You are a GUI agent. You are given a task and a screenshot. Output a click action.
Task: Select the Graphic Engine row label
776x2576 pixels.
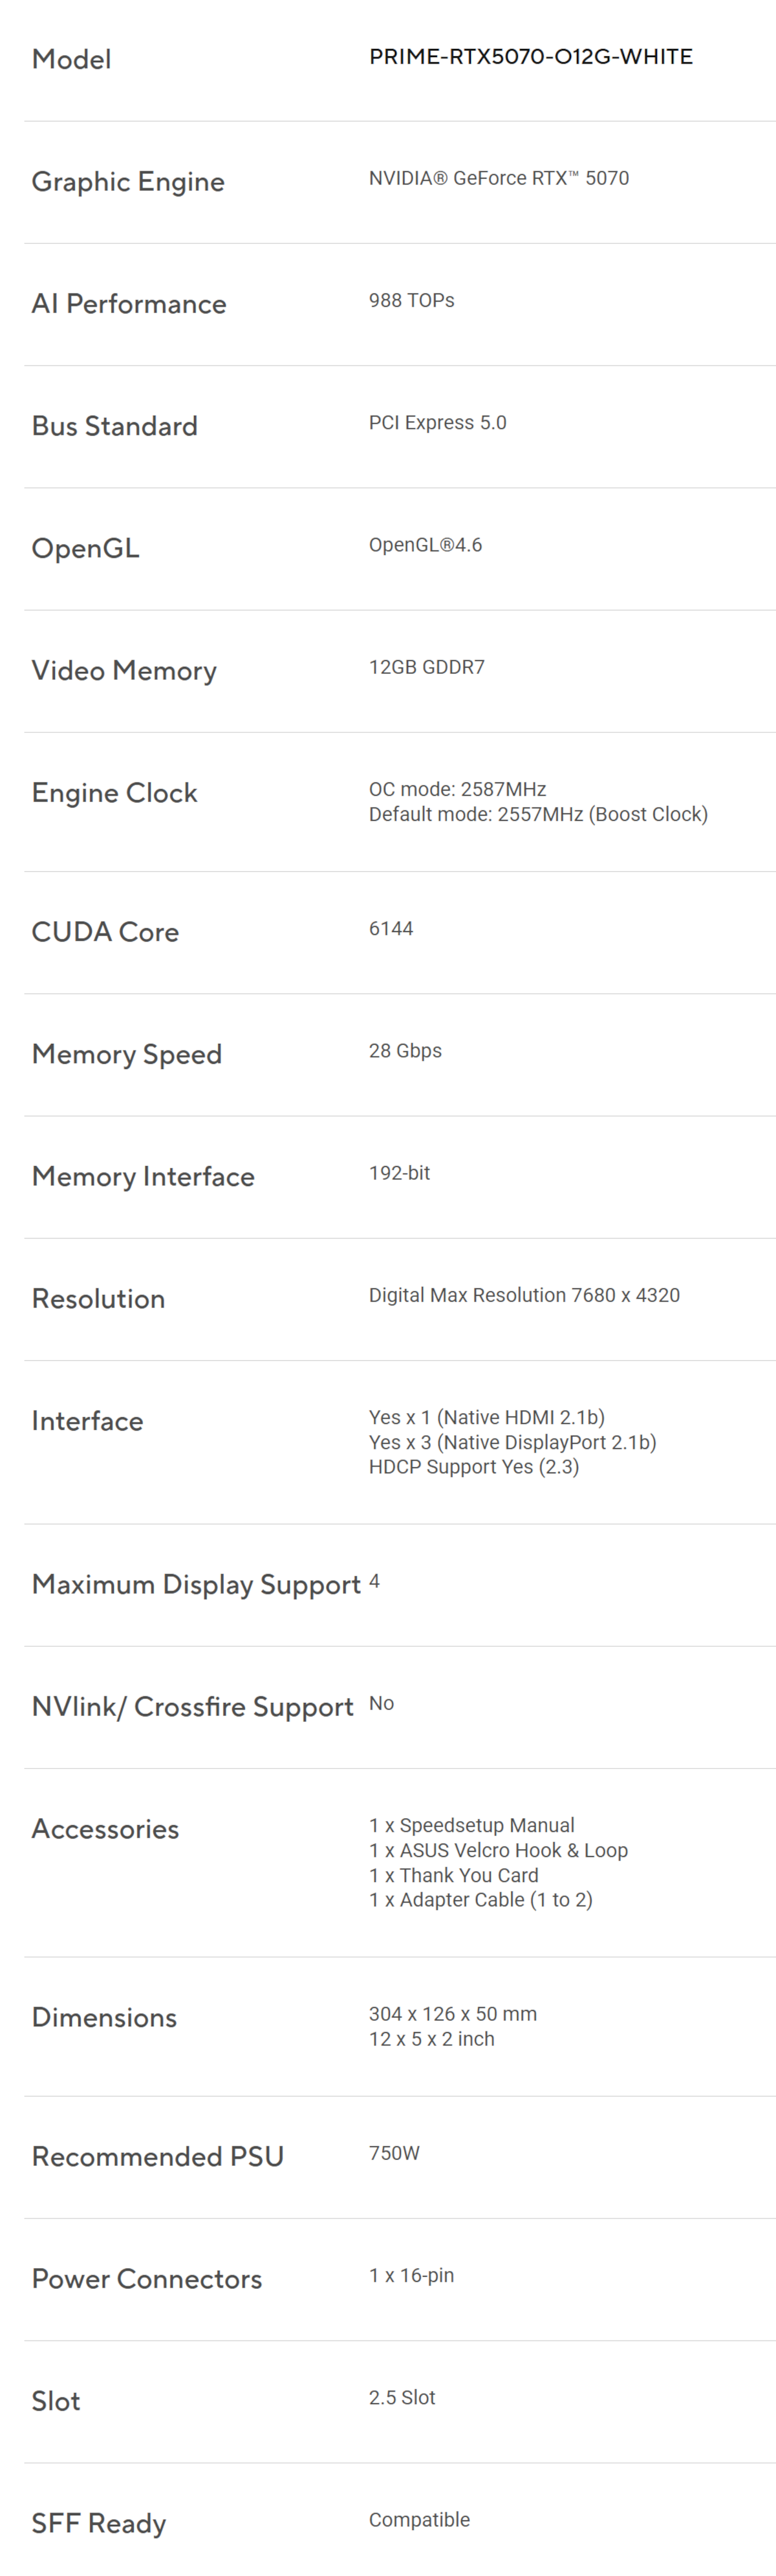128,182
